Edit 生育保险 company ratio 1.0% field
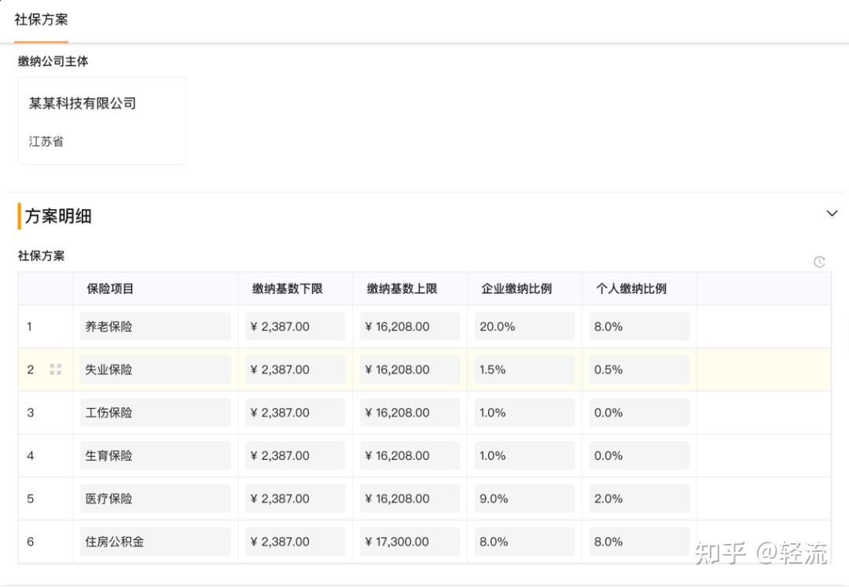This screenshot has width=849, height=588. [x=524, y=455]
